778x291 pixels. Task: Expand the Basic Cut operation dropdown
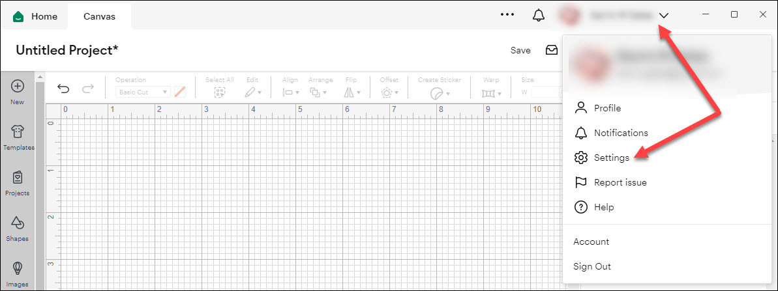coord(143,92)
